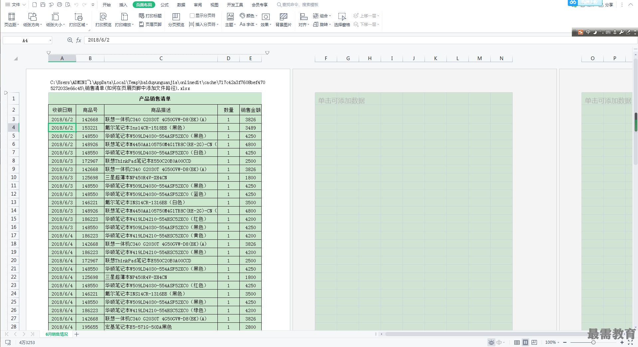Image resolution: width=638 pixels, height=347 pixels.
Task: Expand the 文件 menu dropdown arrow
Action: coord(24,5)
